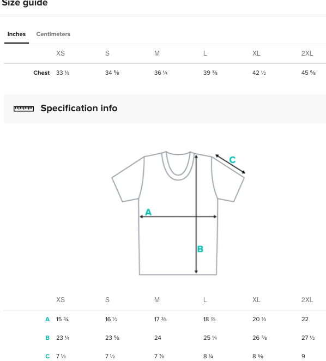This screenshot has height=361, width=326.
Task: Click the L width value 18 ⅞
Action: [209, 319]
